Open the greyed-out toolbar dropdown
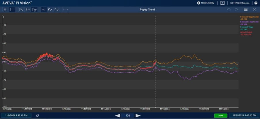 [66, 10]
